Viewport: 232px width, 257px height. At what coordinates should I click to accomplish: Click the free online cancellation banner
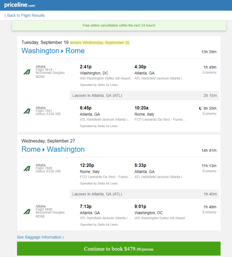click(119, 25)
